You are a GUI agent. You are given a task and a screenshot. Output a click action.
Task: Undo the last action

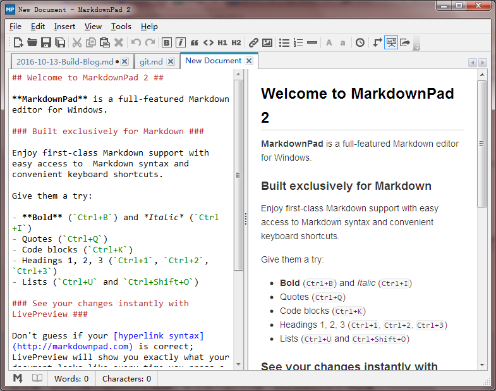(x=136, y=42)
